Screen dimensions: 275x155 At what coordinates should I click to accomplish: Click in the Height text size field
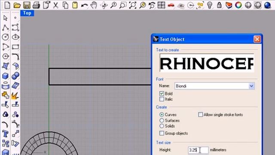point(198,150)
